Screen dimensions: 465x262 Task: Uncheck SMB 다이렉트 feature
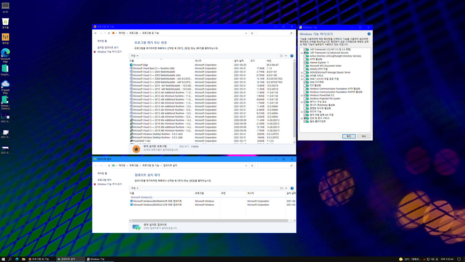(x=305, y=82)
